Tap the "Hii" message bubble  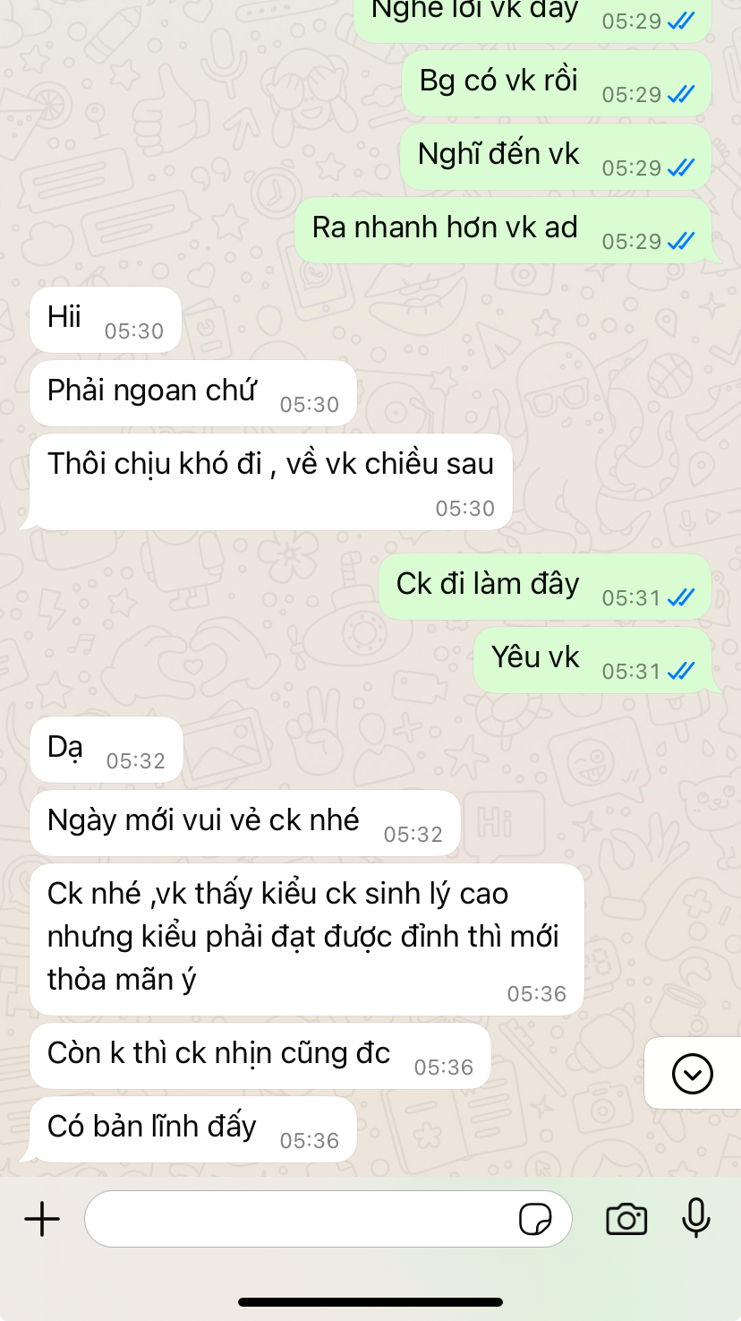pos(106,320)
